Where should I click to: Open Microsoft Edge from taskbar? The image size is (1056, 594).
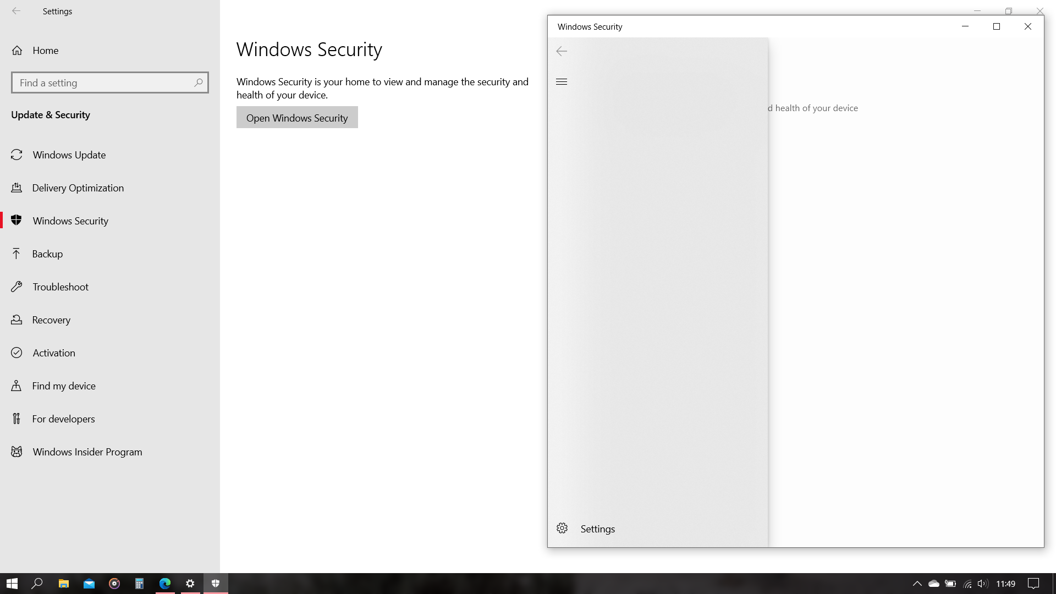(165, 584)
